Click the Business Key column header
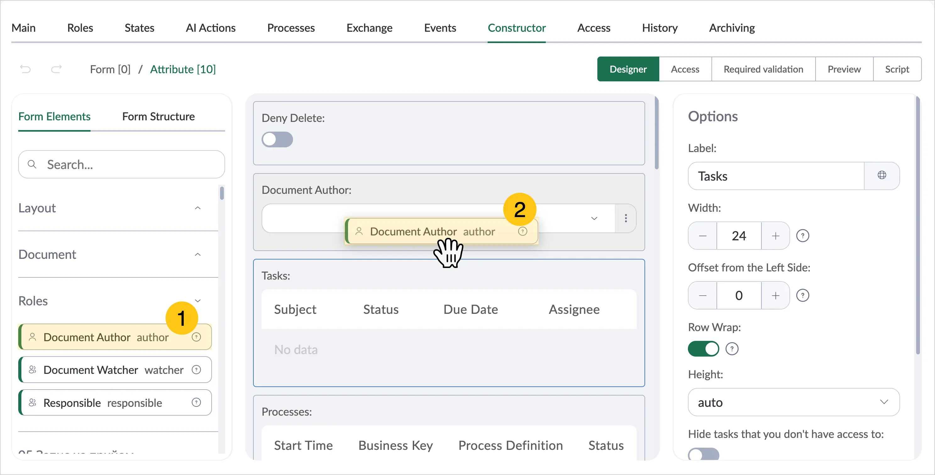935x475 pixels. (396, 445)
